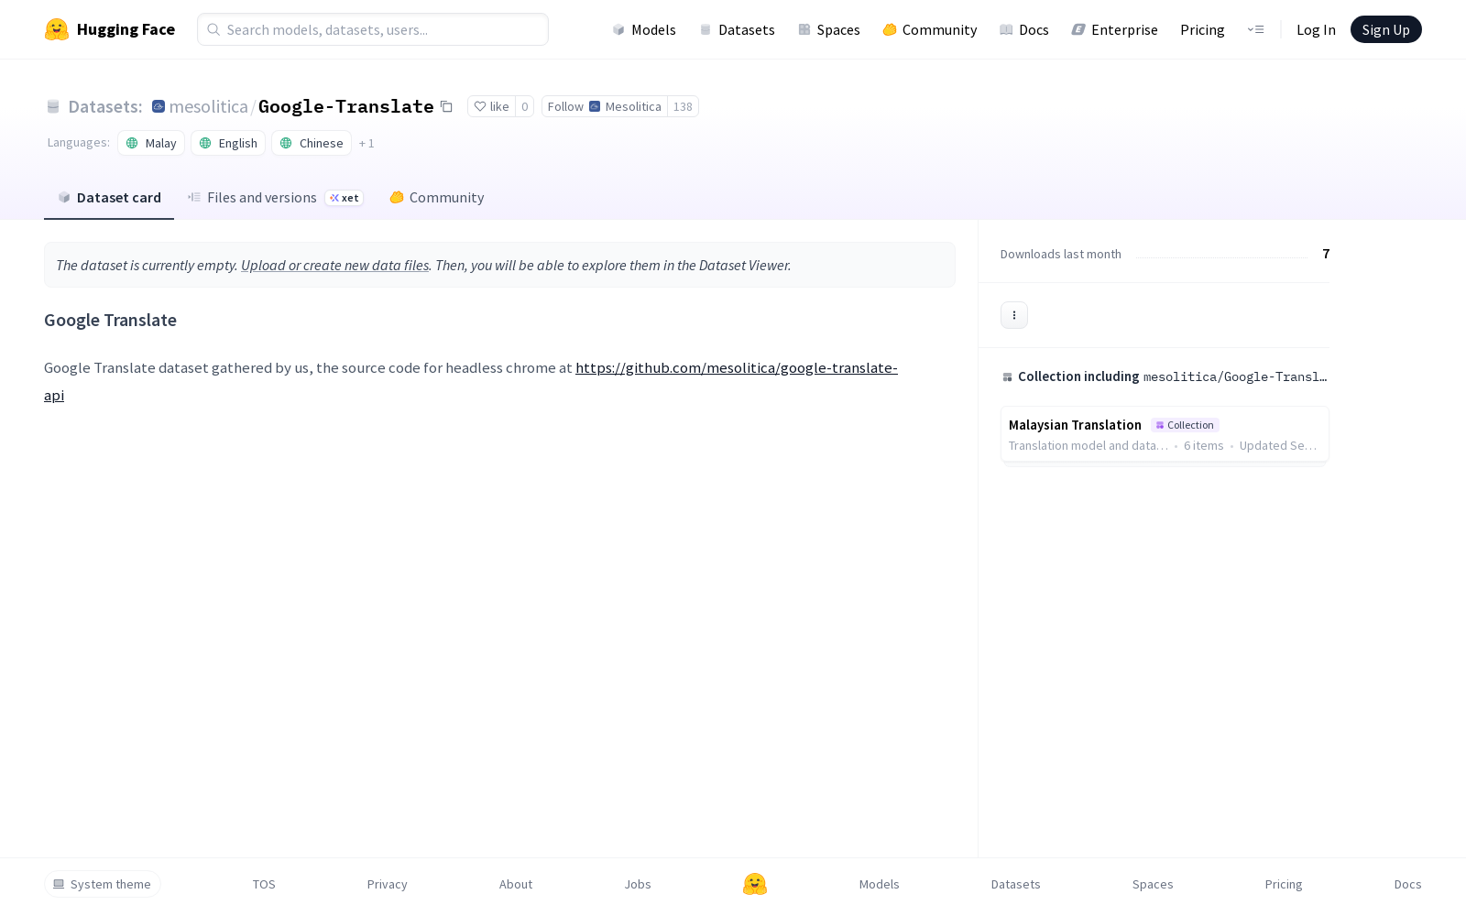The image size is (1466, 916).
Task: Open About in the footer
Action: click(516, 884)
